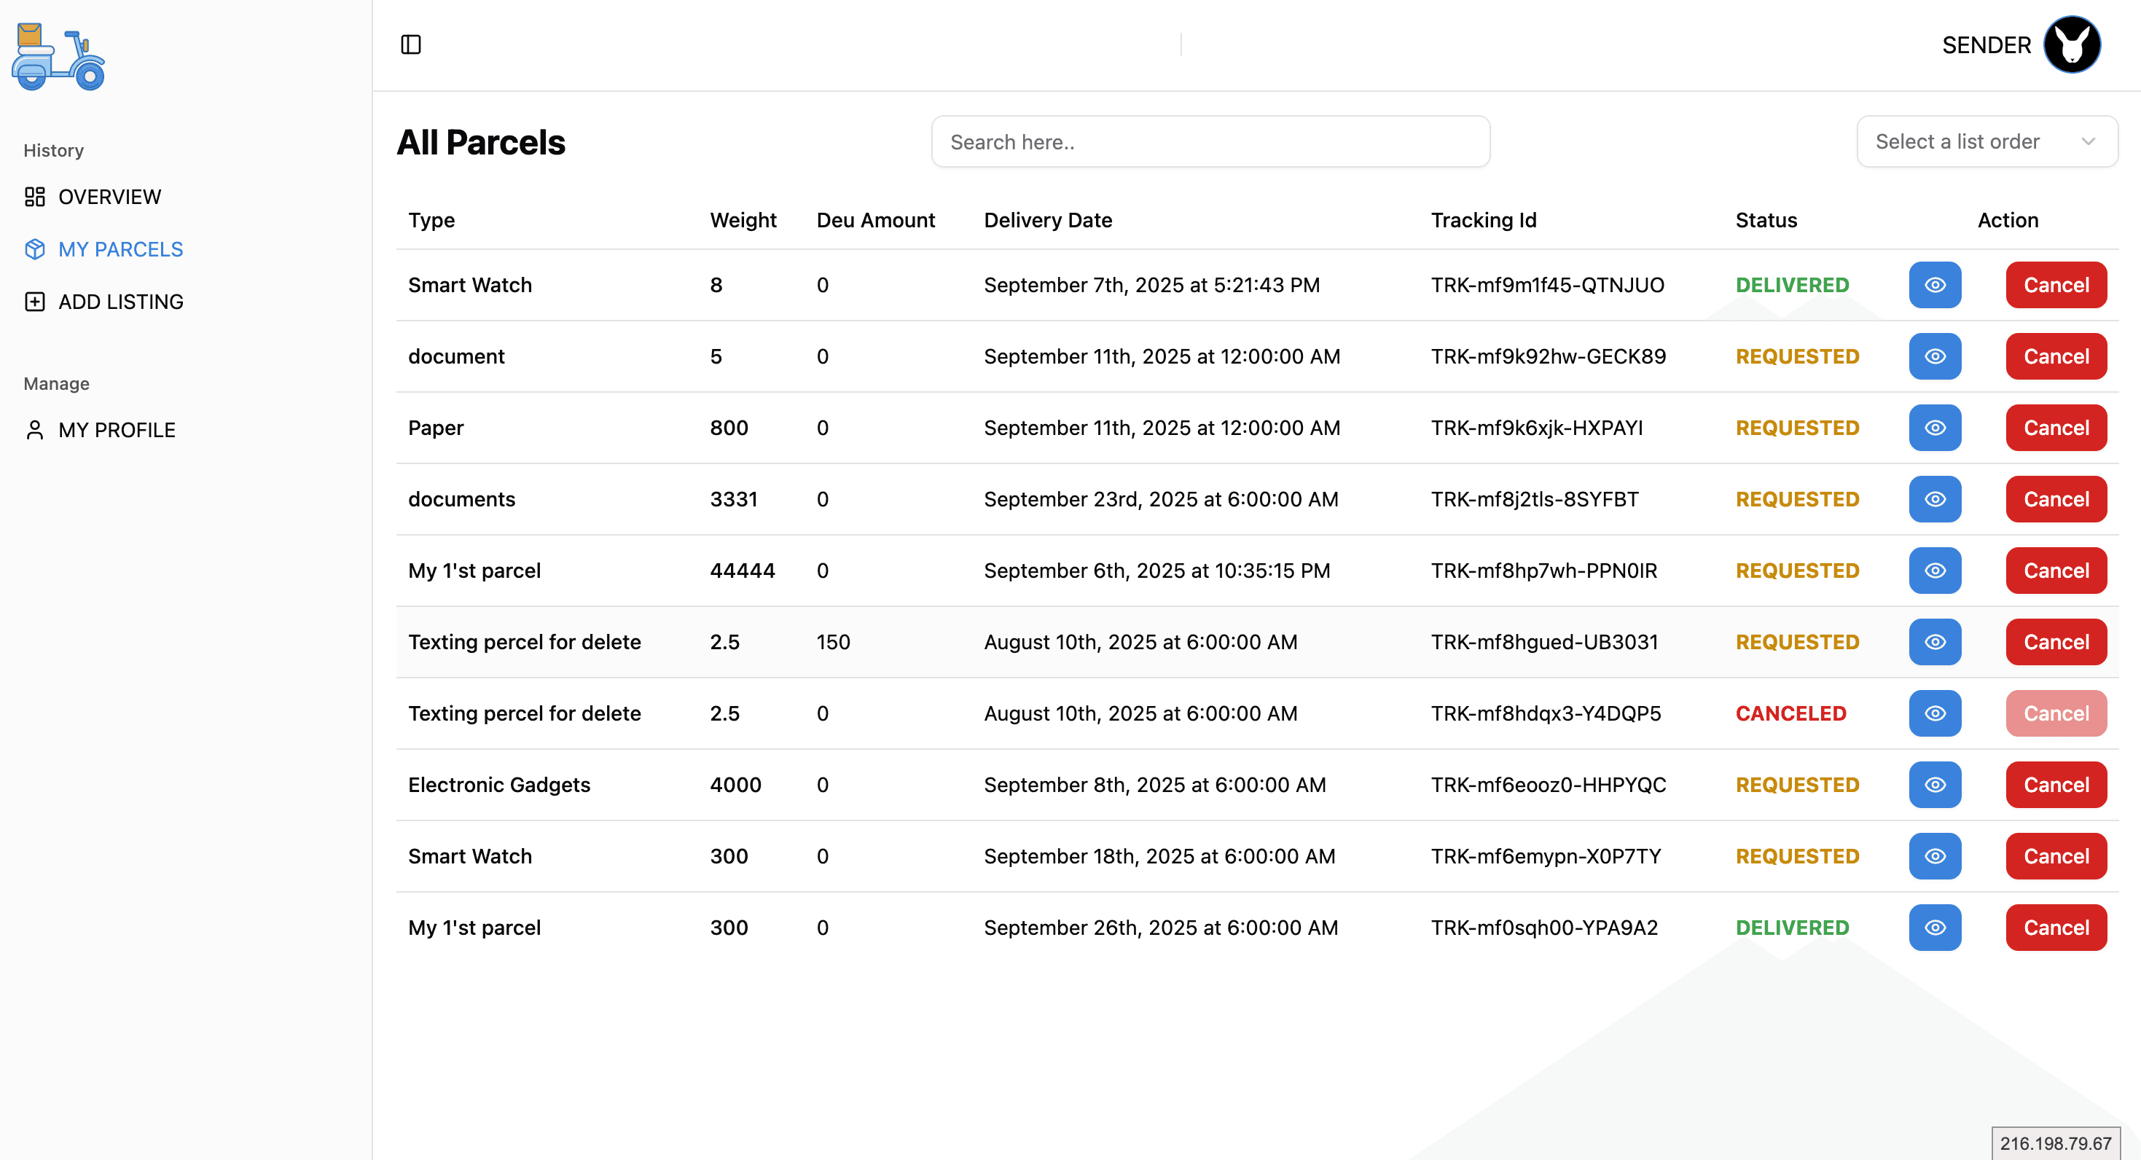Screen dimensions: 2141x1160
Task: Cancel My 1'st parcel weighing 44444
Action: pos(2056,571)
